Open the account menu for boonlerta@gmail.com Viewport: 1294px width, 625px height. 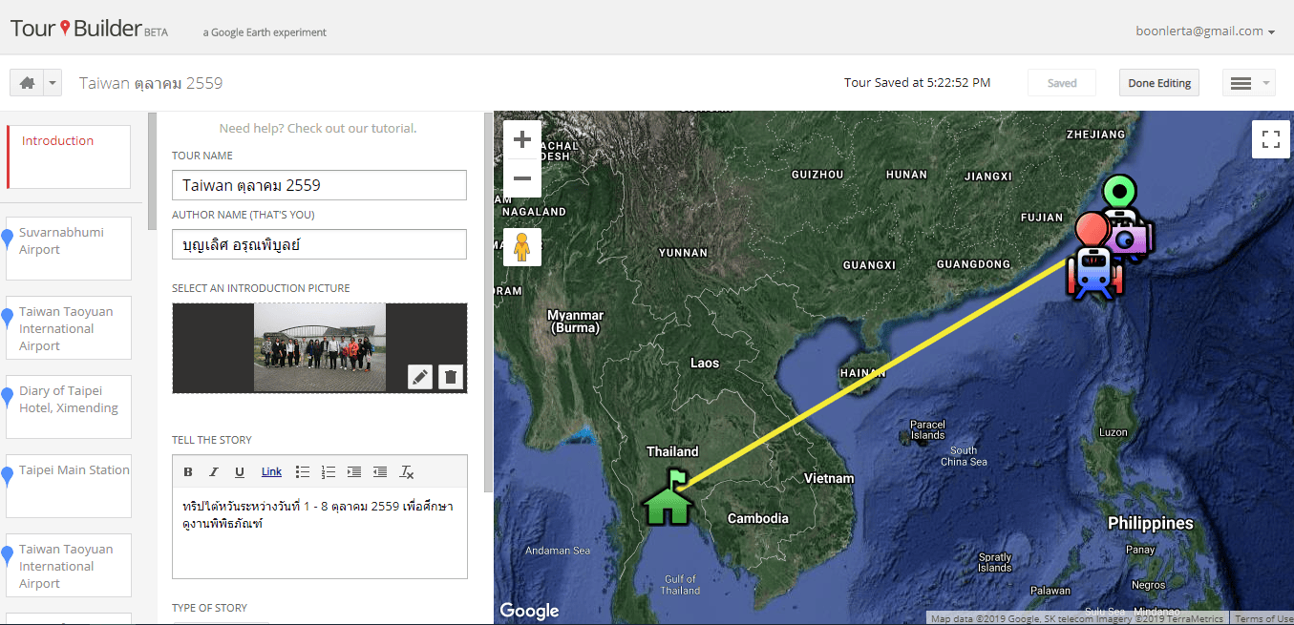(1205, 31)
